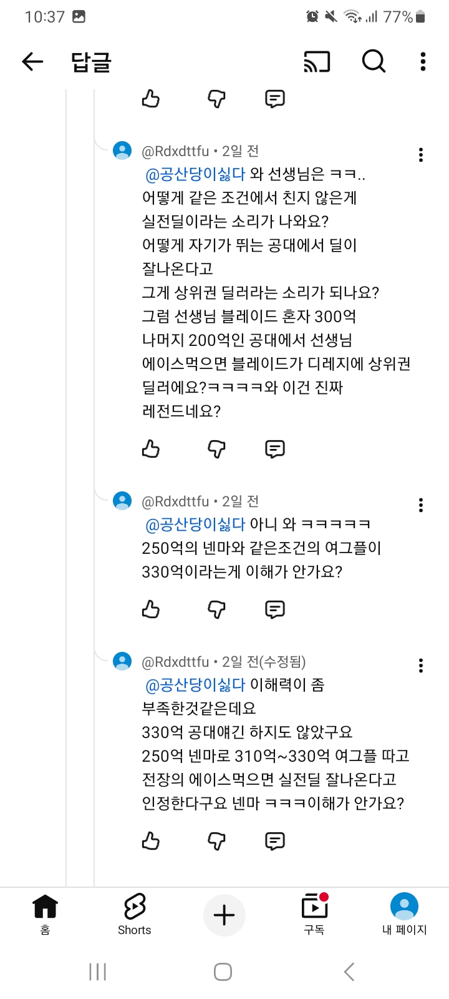Image resolution: width=449 pixels, height=999 pixels.
Task: Tap the back arrow next to 답글
Action: [32, 61]
